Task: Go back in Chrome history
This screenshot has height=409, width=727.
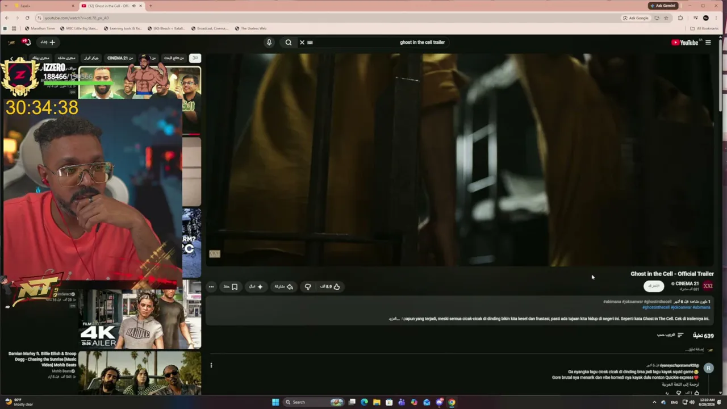Action: pos(7,18)
